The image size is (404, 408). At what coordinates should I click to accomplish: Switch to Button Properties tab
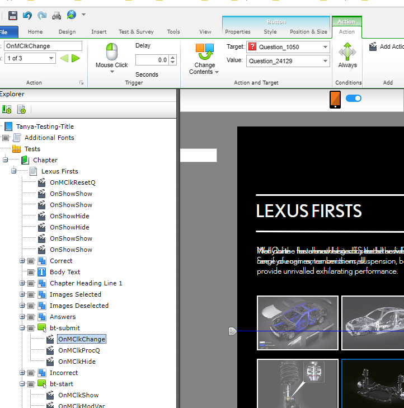[x=238, y=32]
